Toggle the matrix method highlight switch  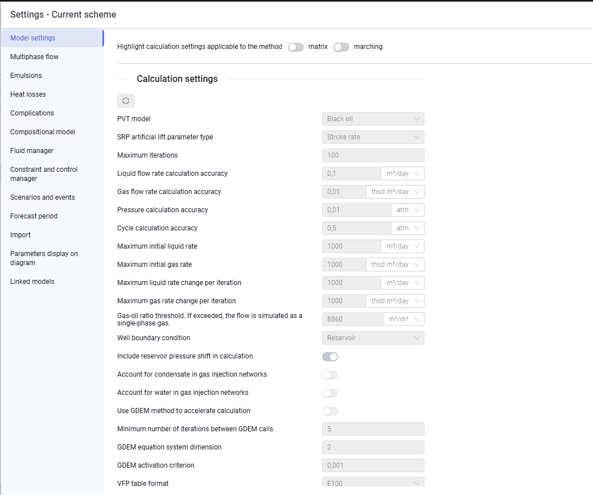pyautogui.click(x=296, y=47)
